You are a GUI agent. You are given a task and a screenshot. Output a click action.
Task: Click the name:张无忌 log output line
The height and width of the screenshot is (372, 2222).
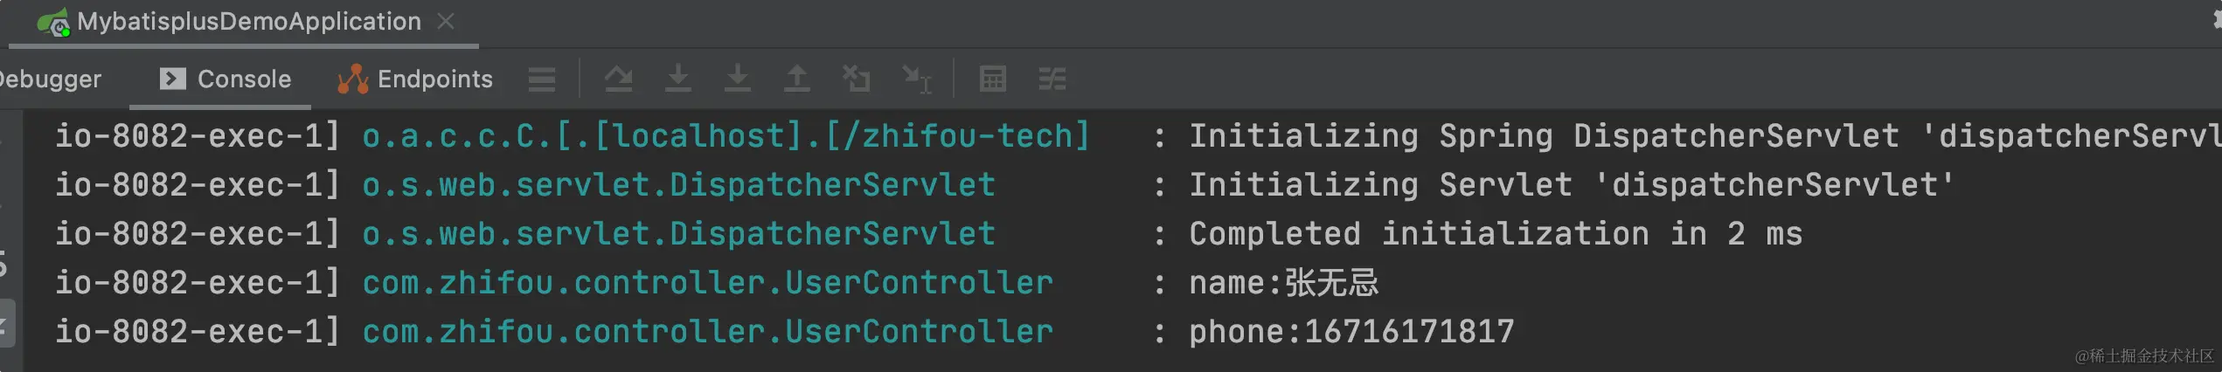[1283, 283]
